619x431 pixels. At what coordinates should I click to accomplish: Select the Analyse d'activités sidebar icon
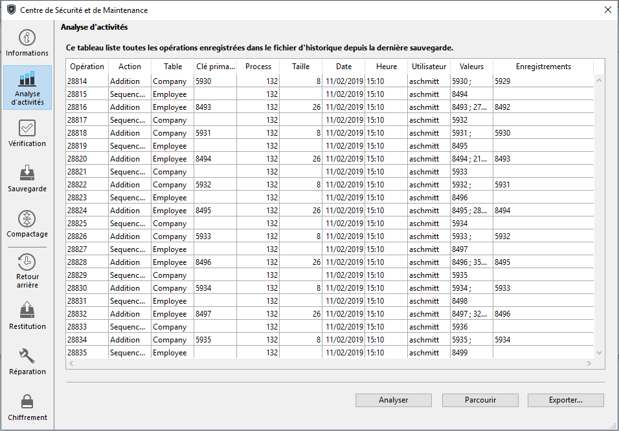[27, 79]
